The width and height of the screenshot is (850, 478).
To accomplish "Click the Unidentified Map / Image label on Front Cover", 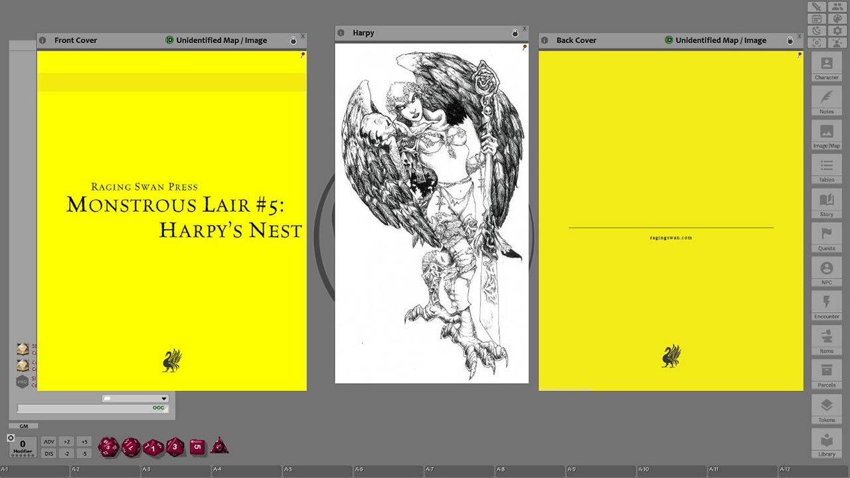I will [x=220, y=40].
